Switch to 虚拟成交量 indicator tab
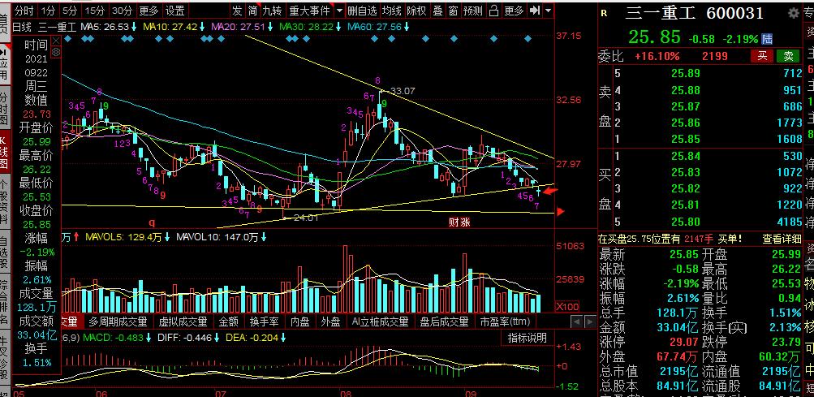The image size is (814, 397). tap(183, 321)
